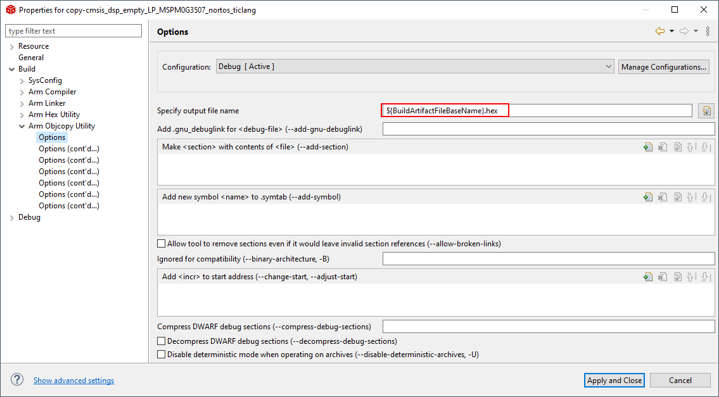
Task: Add a new entry to the --add-symbol list
Action: [647, 197]
